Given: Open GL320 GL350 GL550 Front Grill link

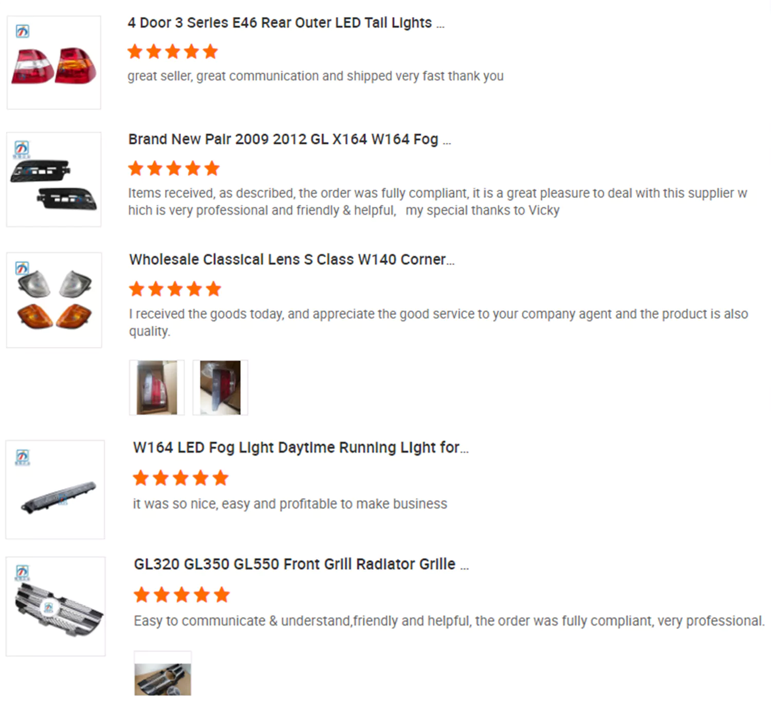Looking at the screenshot, I should [x=301, y=564].
